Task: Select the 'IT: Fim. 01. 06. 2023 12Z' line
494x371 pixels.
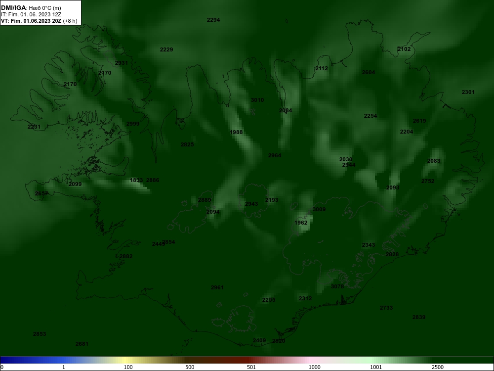Action: [x=31, y=14]
